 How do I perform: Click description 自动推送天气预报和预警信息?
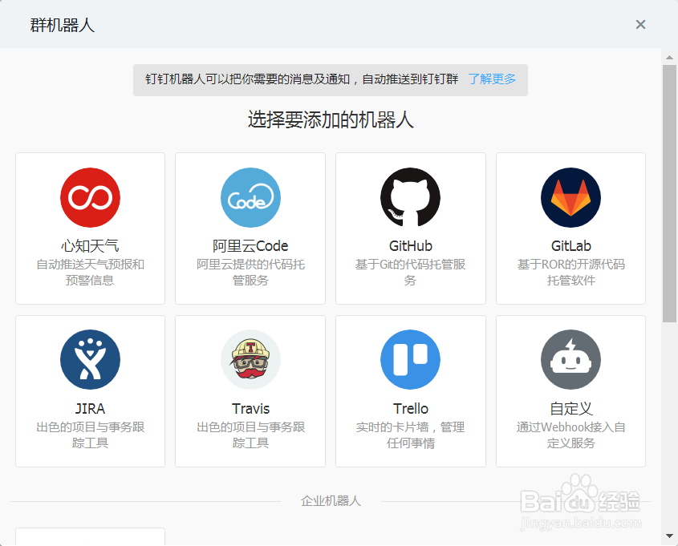90,272
